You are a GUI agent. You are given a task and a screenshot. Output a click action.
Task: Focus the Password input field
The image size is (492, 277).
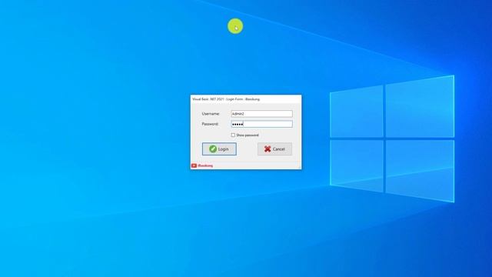[261, 124]
